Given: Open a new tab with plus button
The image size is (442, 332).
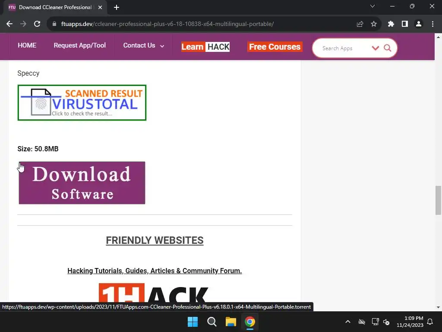Looking at the screenshot, I should click(x=117, y=7).
